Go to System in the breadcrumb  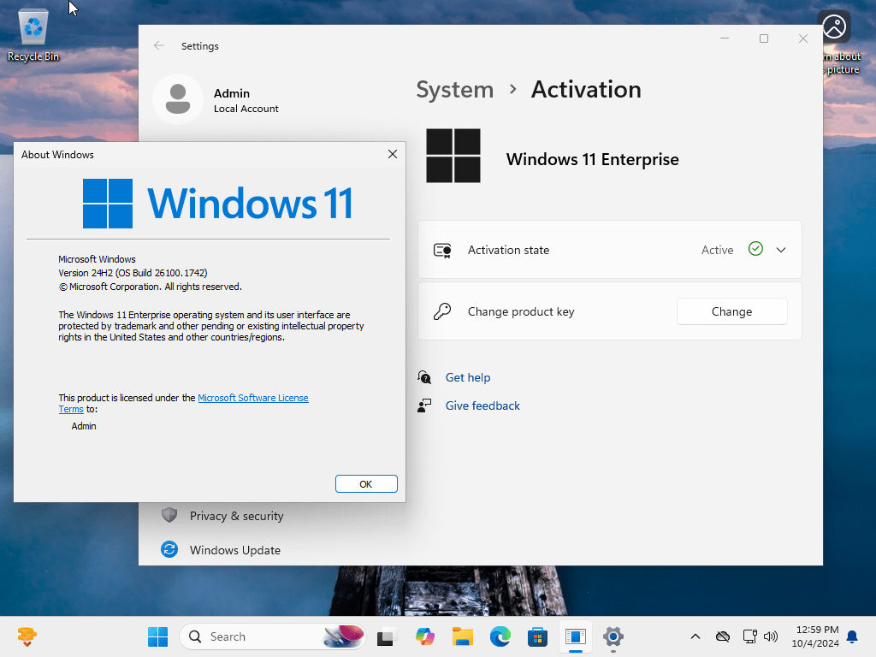tap(455, 90)
